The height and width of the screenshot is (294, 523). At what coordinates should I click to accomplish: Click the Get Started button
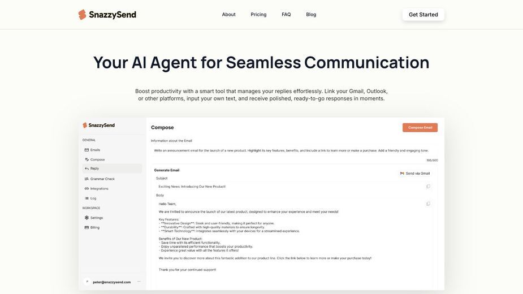[423, 15]
